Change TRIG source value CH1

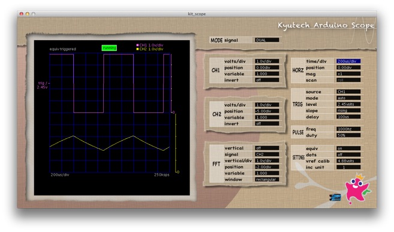(x=348, y=91)
